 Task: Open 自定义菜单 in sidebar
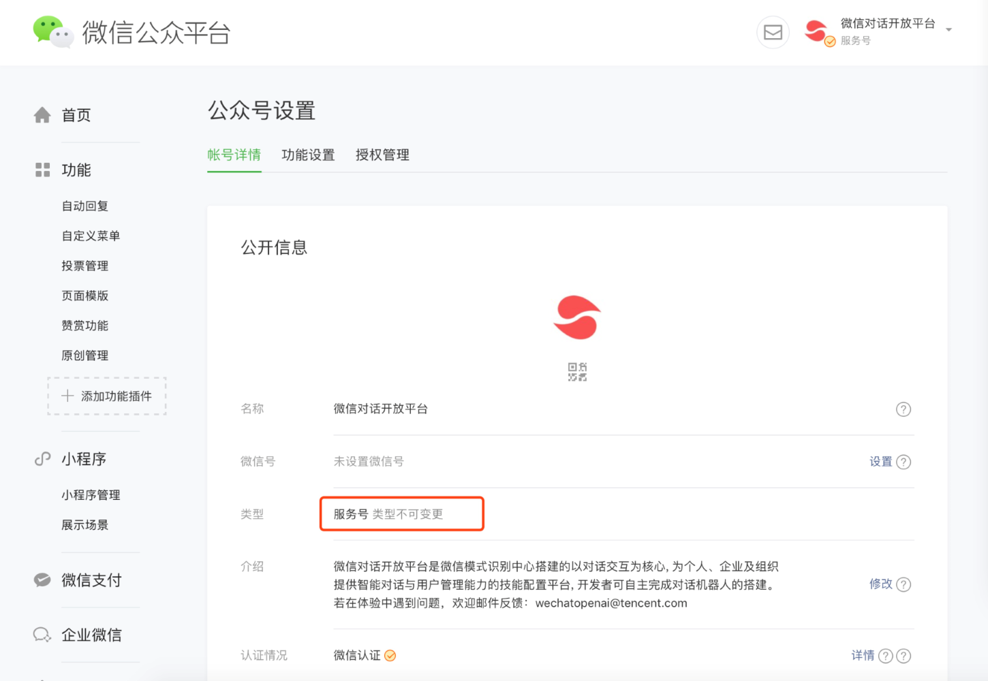click(91, 236)
